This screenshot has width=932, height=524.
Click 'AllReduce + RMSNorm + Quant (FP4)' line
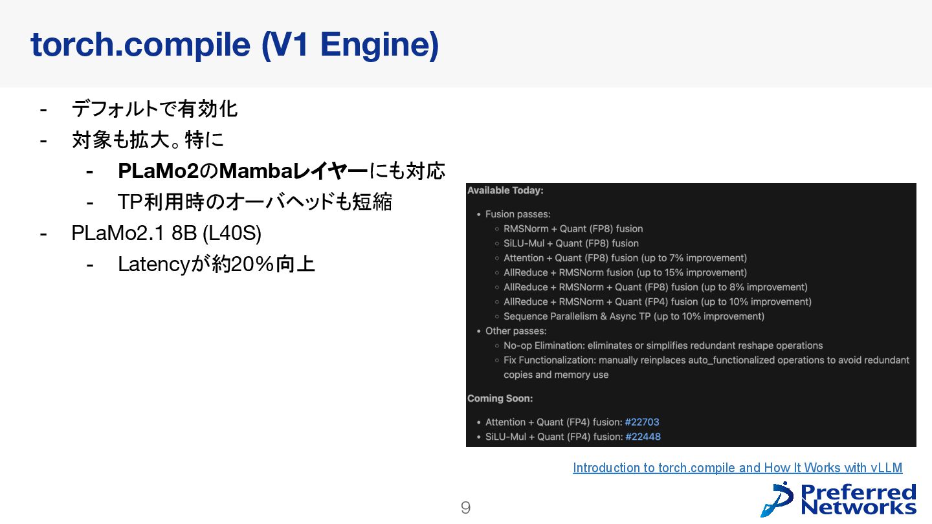(658, 301)
